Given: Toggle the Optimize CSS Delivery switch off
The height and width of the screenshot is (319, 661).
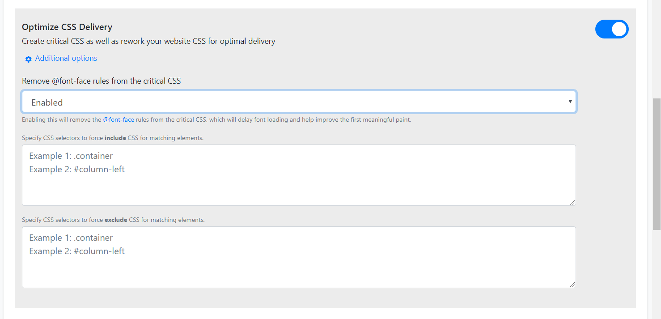Looking at the screenshot, I should tap(612, 29).
